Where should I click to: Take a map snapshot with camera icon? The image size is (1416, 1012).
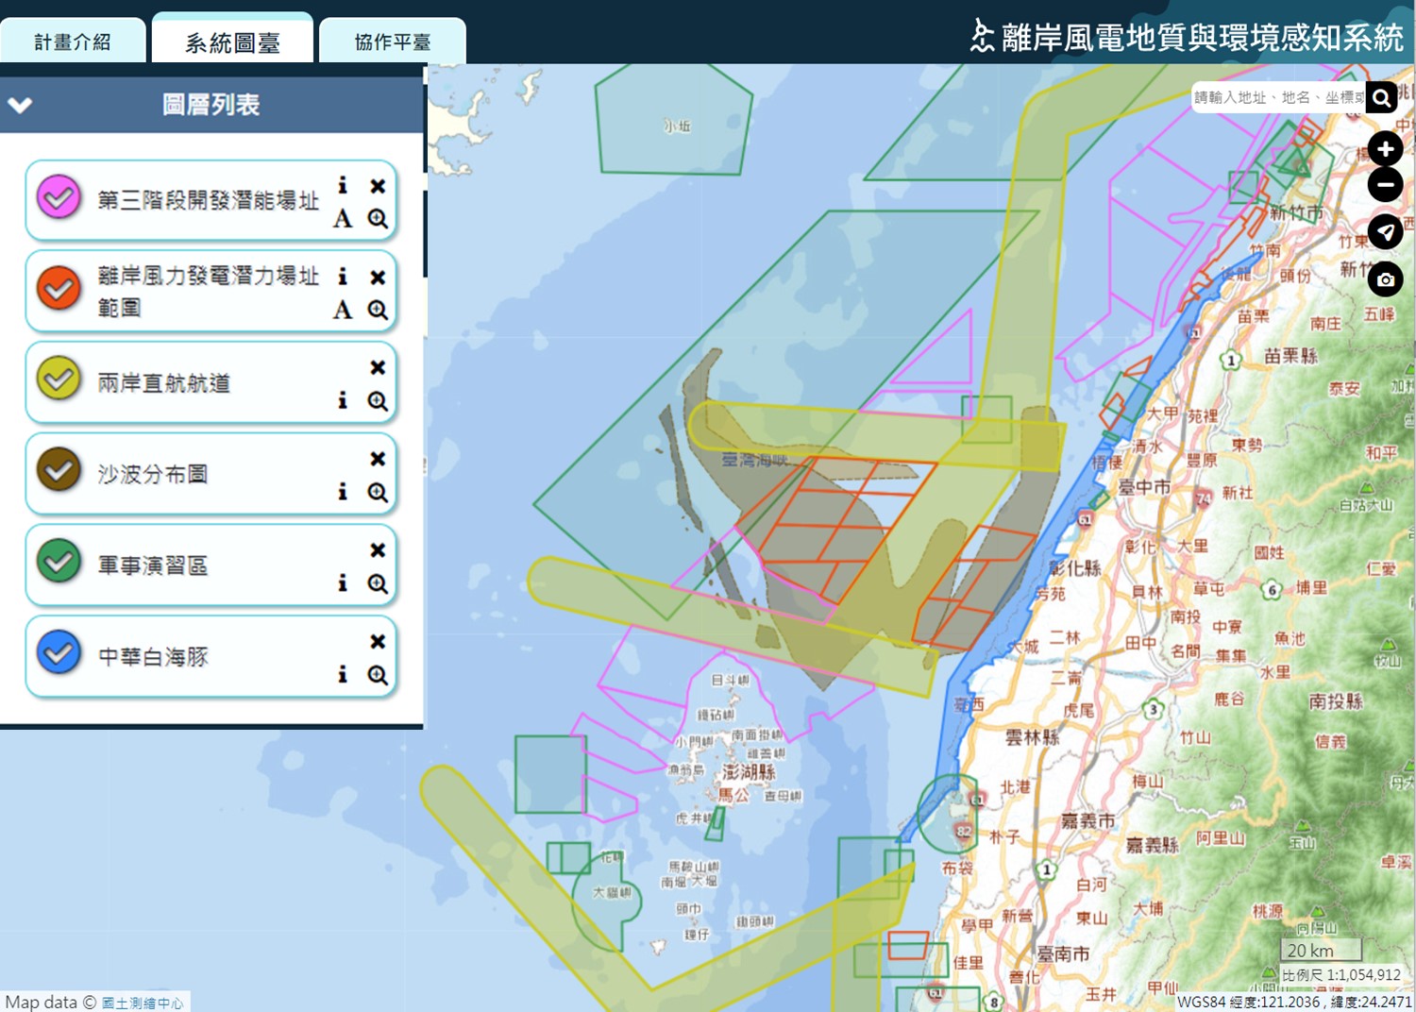click(1385, 279)
